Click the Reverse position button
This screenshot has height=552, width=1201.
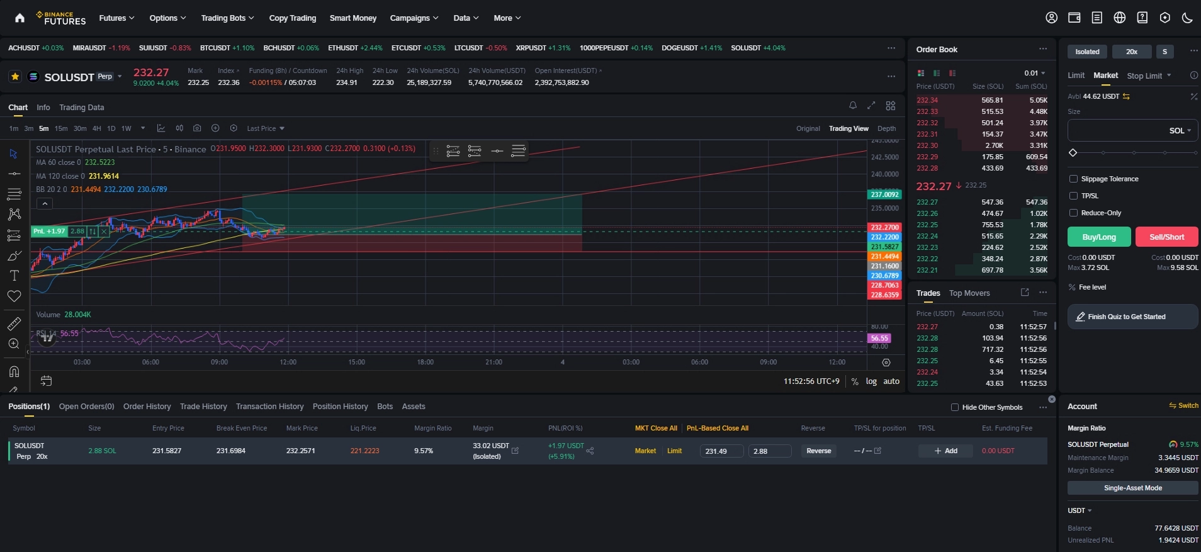point(818,451)
